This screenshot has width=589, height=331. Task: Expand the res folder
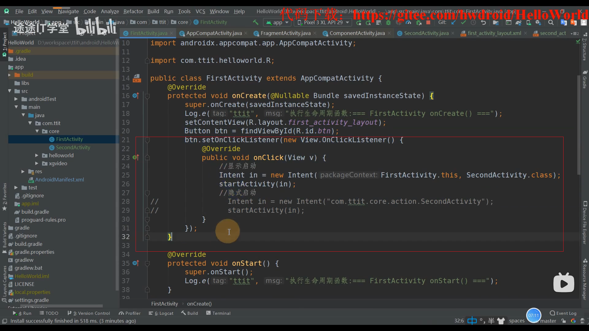pyautogui.click(x=23, y=171)
